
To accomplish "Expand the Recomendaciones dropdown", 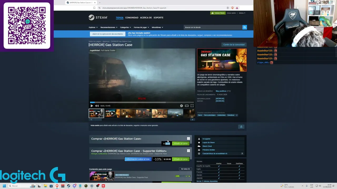I will point(109,27).
